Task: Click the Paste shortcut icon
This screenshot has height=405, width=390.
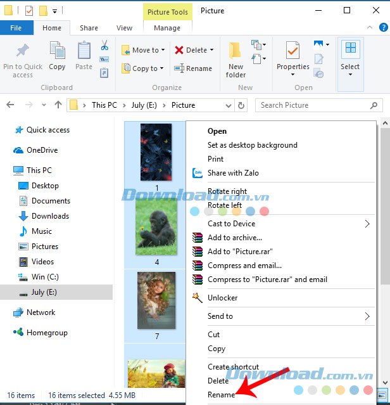Action: tap(104, 73)
